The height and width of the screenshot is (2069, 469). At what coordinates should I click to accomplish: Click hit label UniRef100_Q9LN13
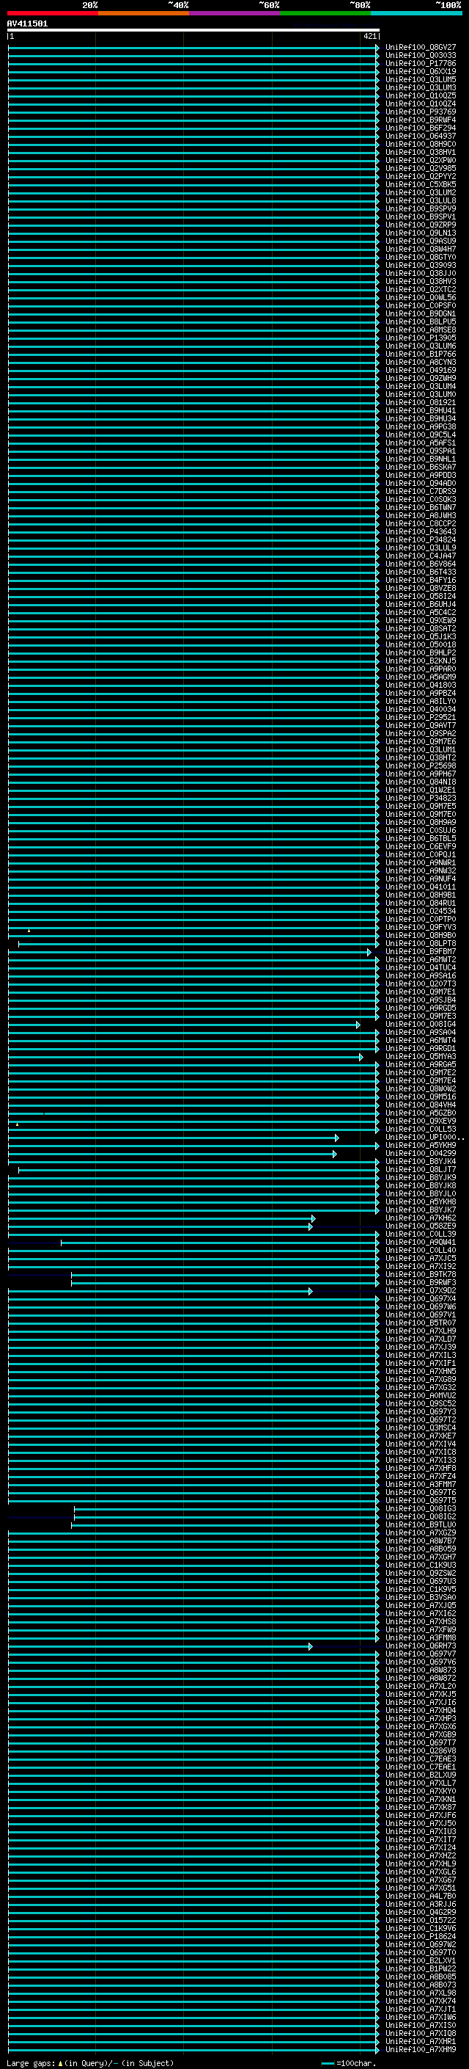coord(421,233)
